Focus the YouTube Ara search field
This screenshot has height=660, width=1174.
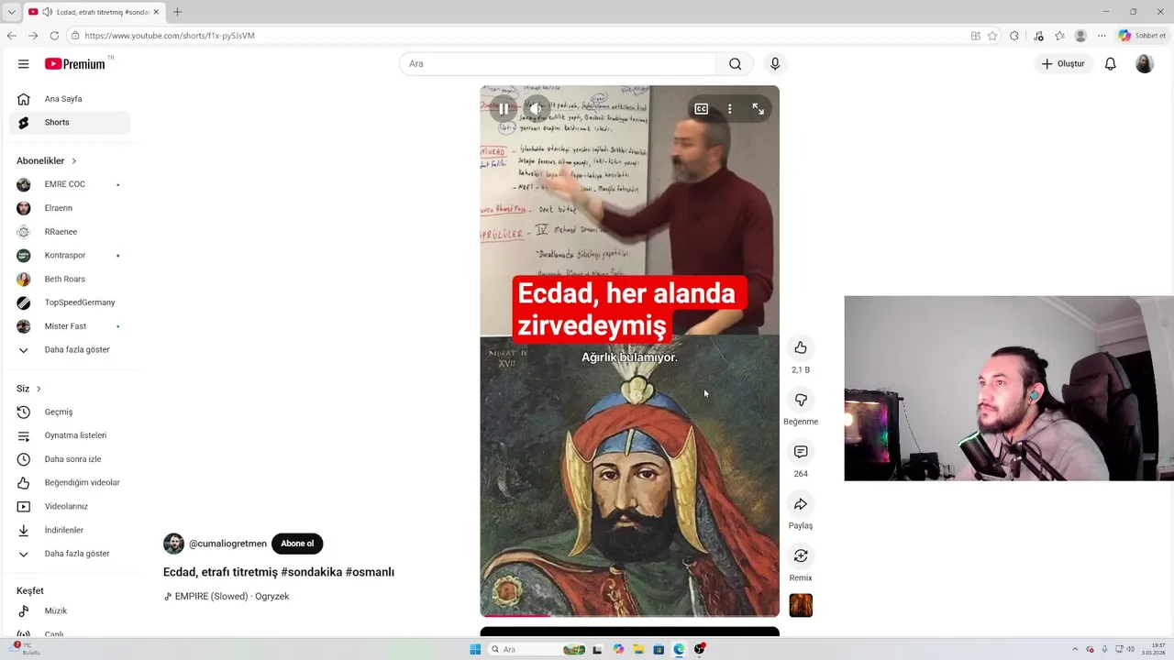tap(558, 64)
